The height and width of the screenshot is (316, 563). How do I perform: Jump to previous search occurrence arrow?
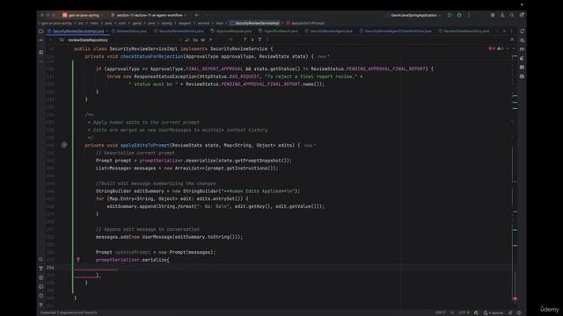pyautogui.click(x=245, y=39)
